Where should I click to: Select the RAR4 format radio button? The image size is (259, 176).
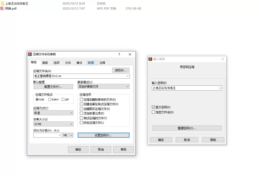pyautogui.click(x=50, y=100)
